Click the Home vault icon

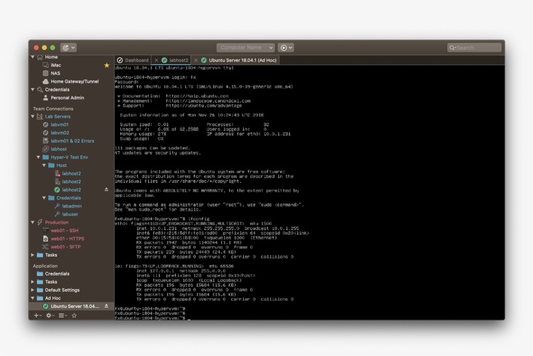pyautogui.click(x=40, y=57)
